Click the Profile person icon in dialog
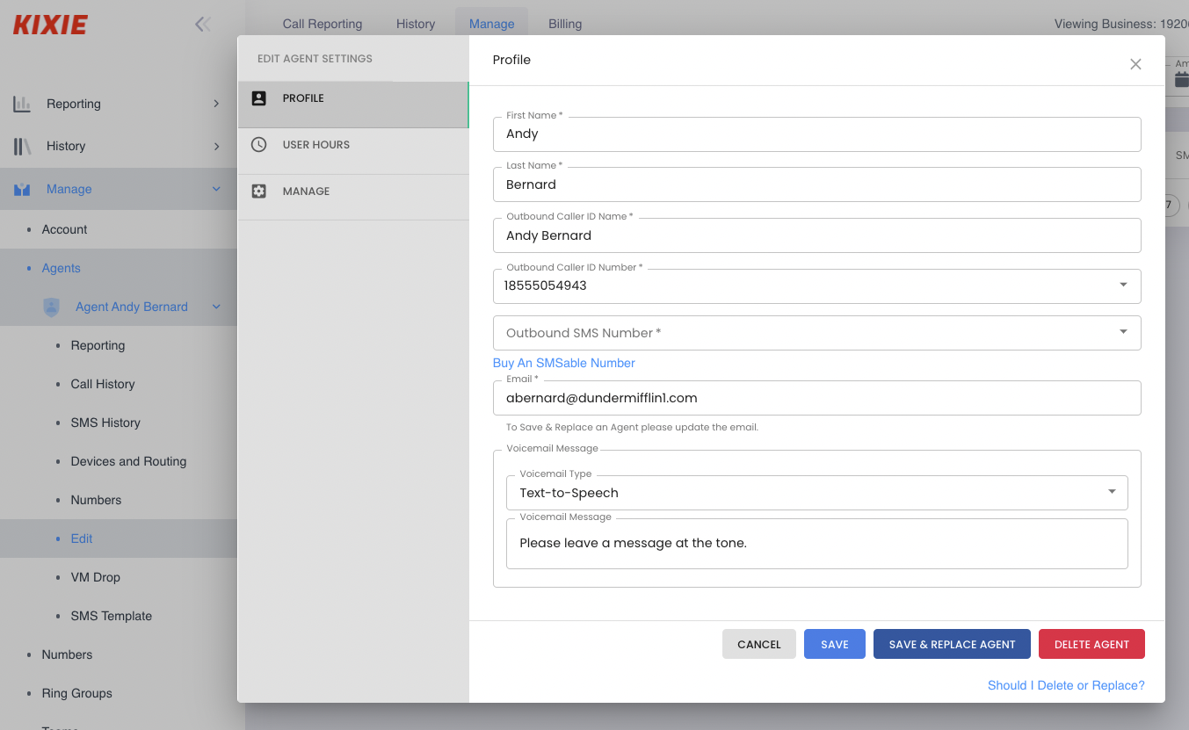1189x730 pixels. click(x=258, y=98)
